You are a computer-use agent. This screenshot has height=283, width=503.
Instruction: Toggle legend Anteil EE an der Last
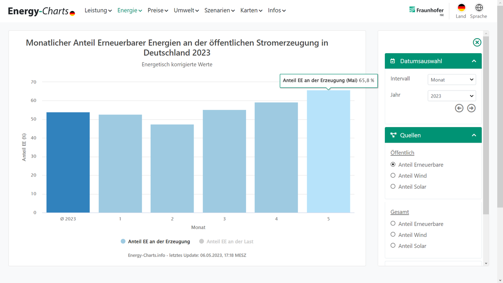coord(226,241)
